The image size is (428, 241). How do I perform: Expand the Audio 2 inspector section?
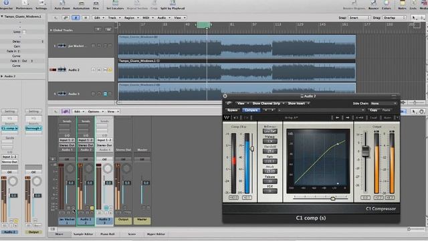click(2, 76)
